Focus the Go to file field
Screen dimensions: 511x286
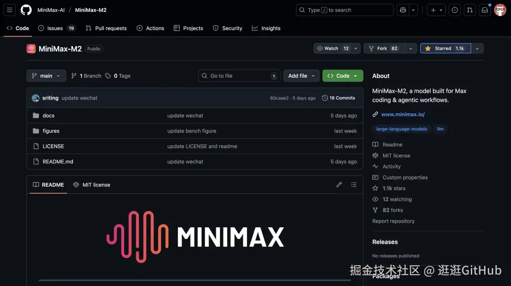point(239,76)
